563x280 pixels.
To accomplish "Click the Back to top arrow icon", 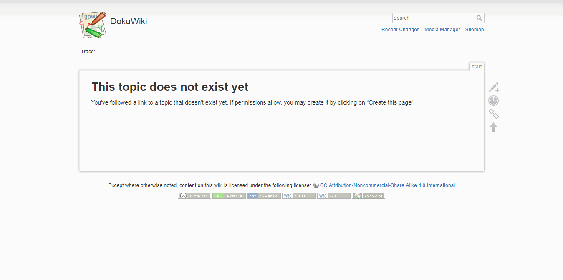I will [494, 127].
